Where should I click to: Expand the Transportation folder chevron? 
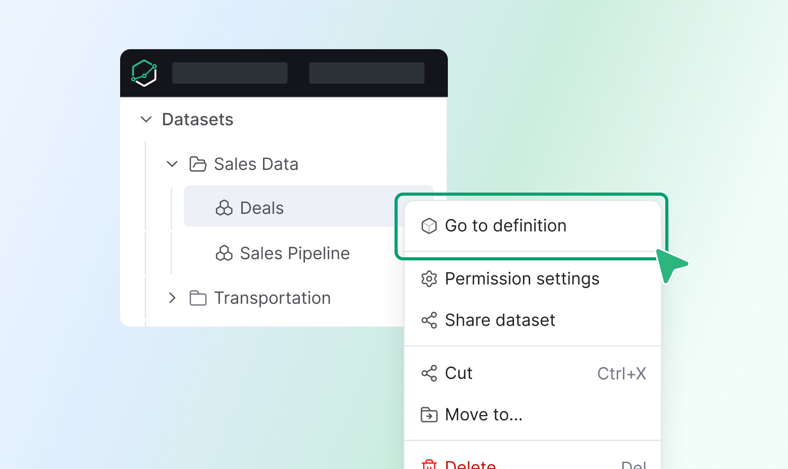pos(172,298)
